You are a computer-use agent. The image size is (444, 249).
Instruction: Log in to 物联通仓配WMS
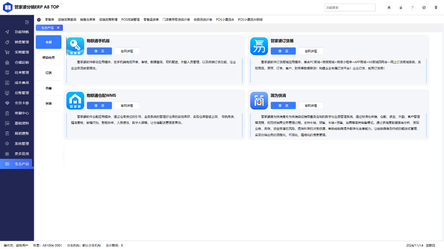click(x=99, y=106)
